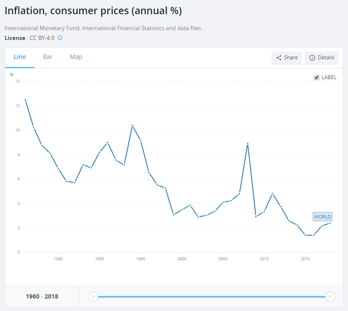Click the 1994 peak data point
Viewport: 348px width, 311px height.
(132, 126)
